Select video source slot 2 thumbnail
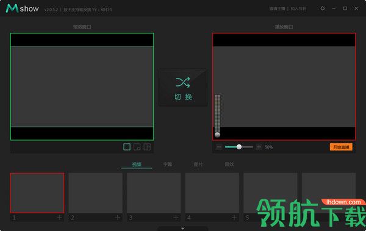The width and height of the screenshot is (366, 231). click(x=96, y=193)
